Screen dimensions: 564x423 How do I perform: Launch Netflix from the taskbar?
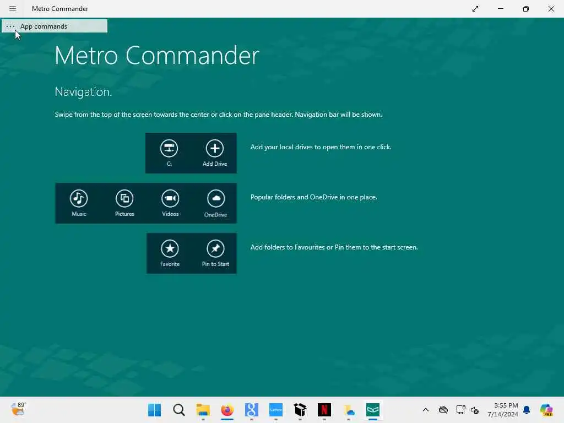tap(324, 410)
